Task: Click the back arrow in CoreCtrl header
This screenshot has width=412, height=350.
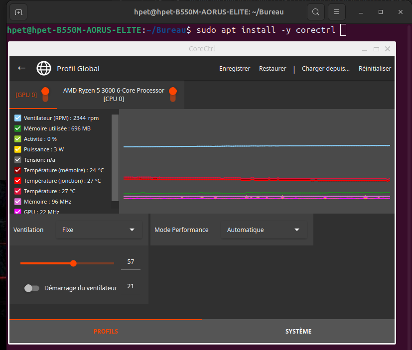Action: click(21, 68)
